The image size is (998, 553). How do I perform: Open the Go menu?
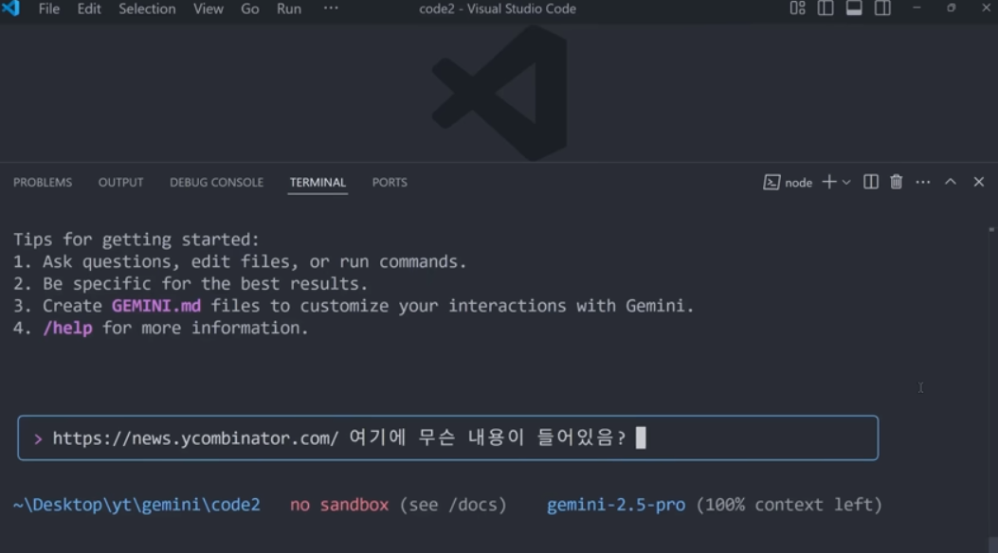(x=249, y=9)
